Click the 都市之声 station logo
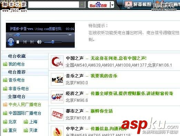 (x=57, y=115)
